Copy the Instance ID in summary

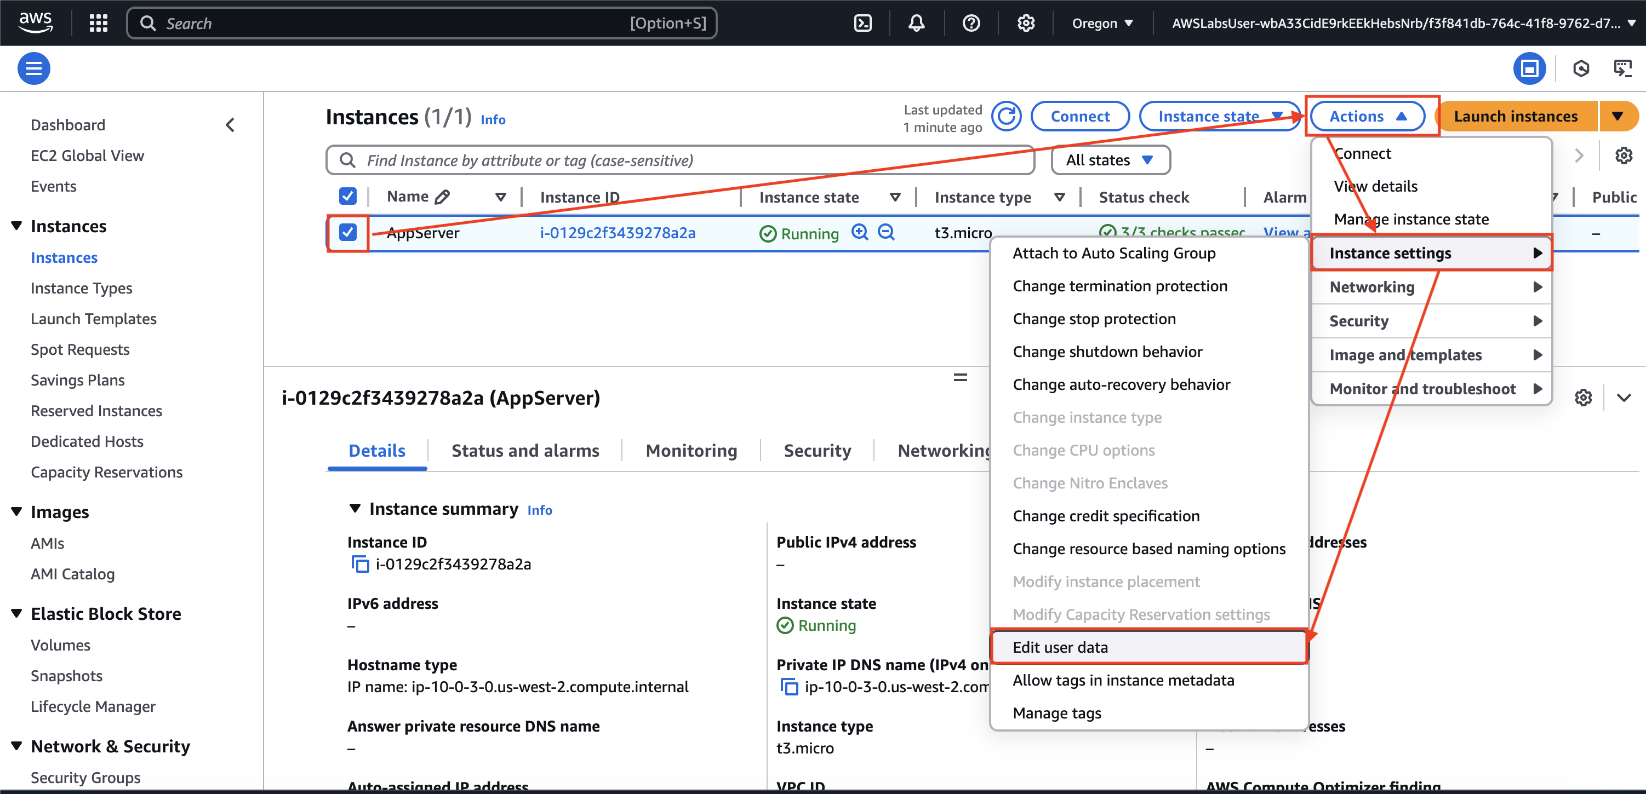360,565
